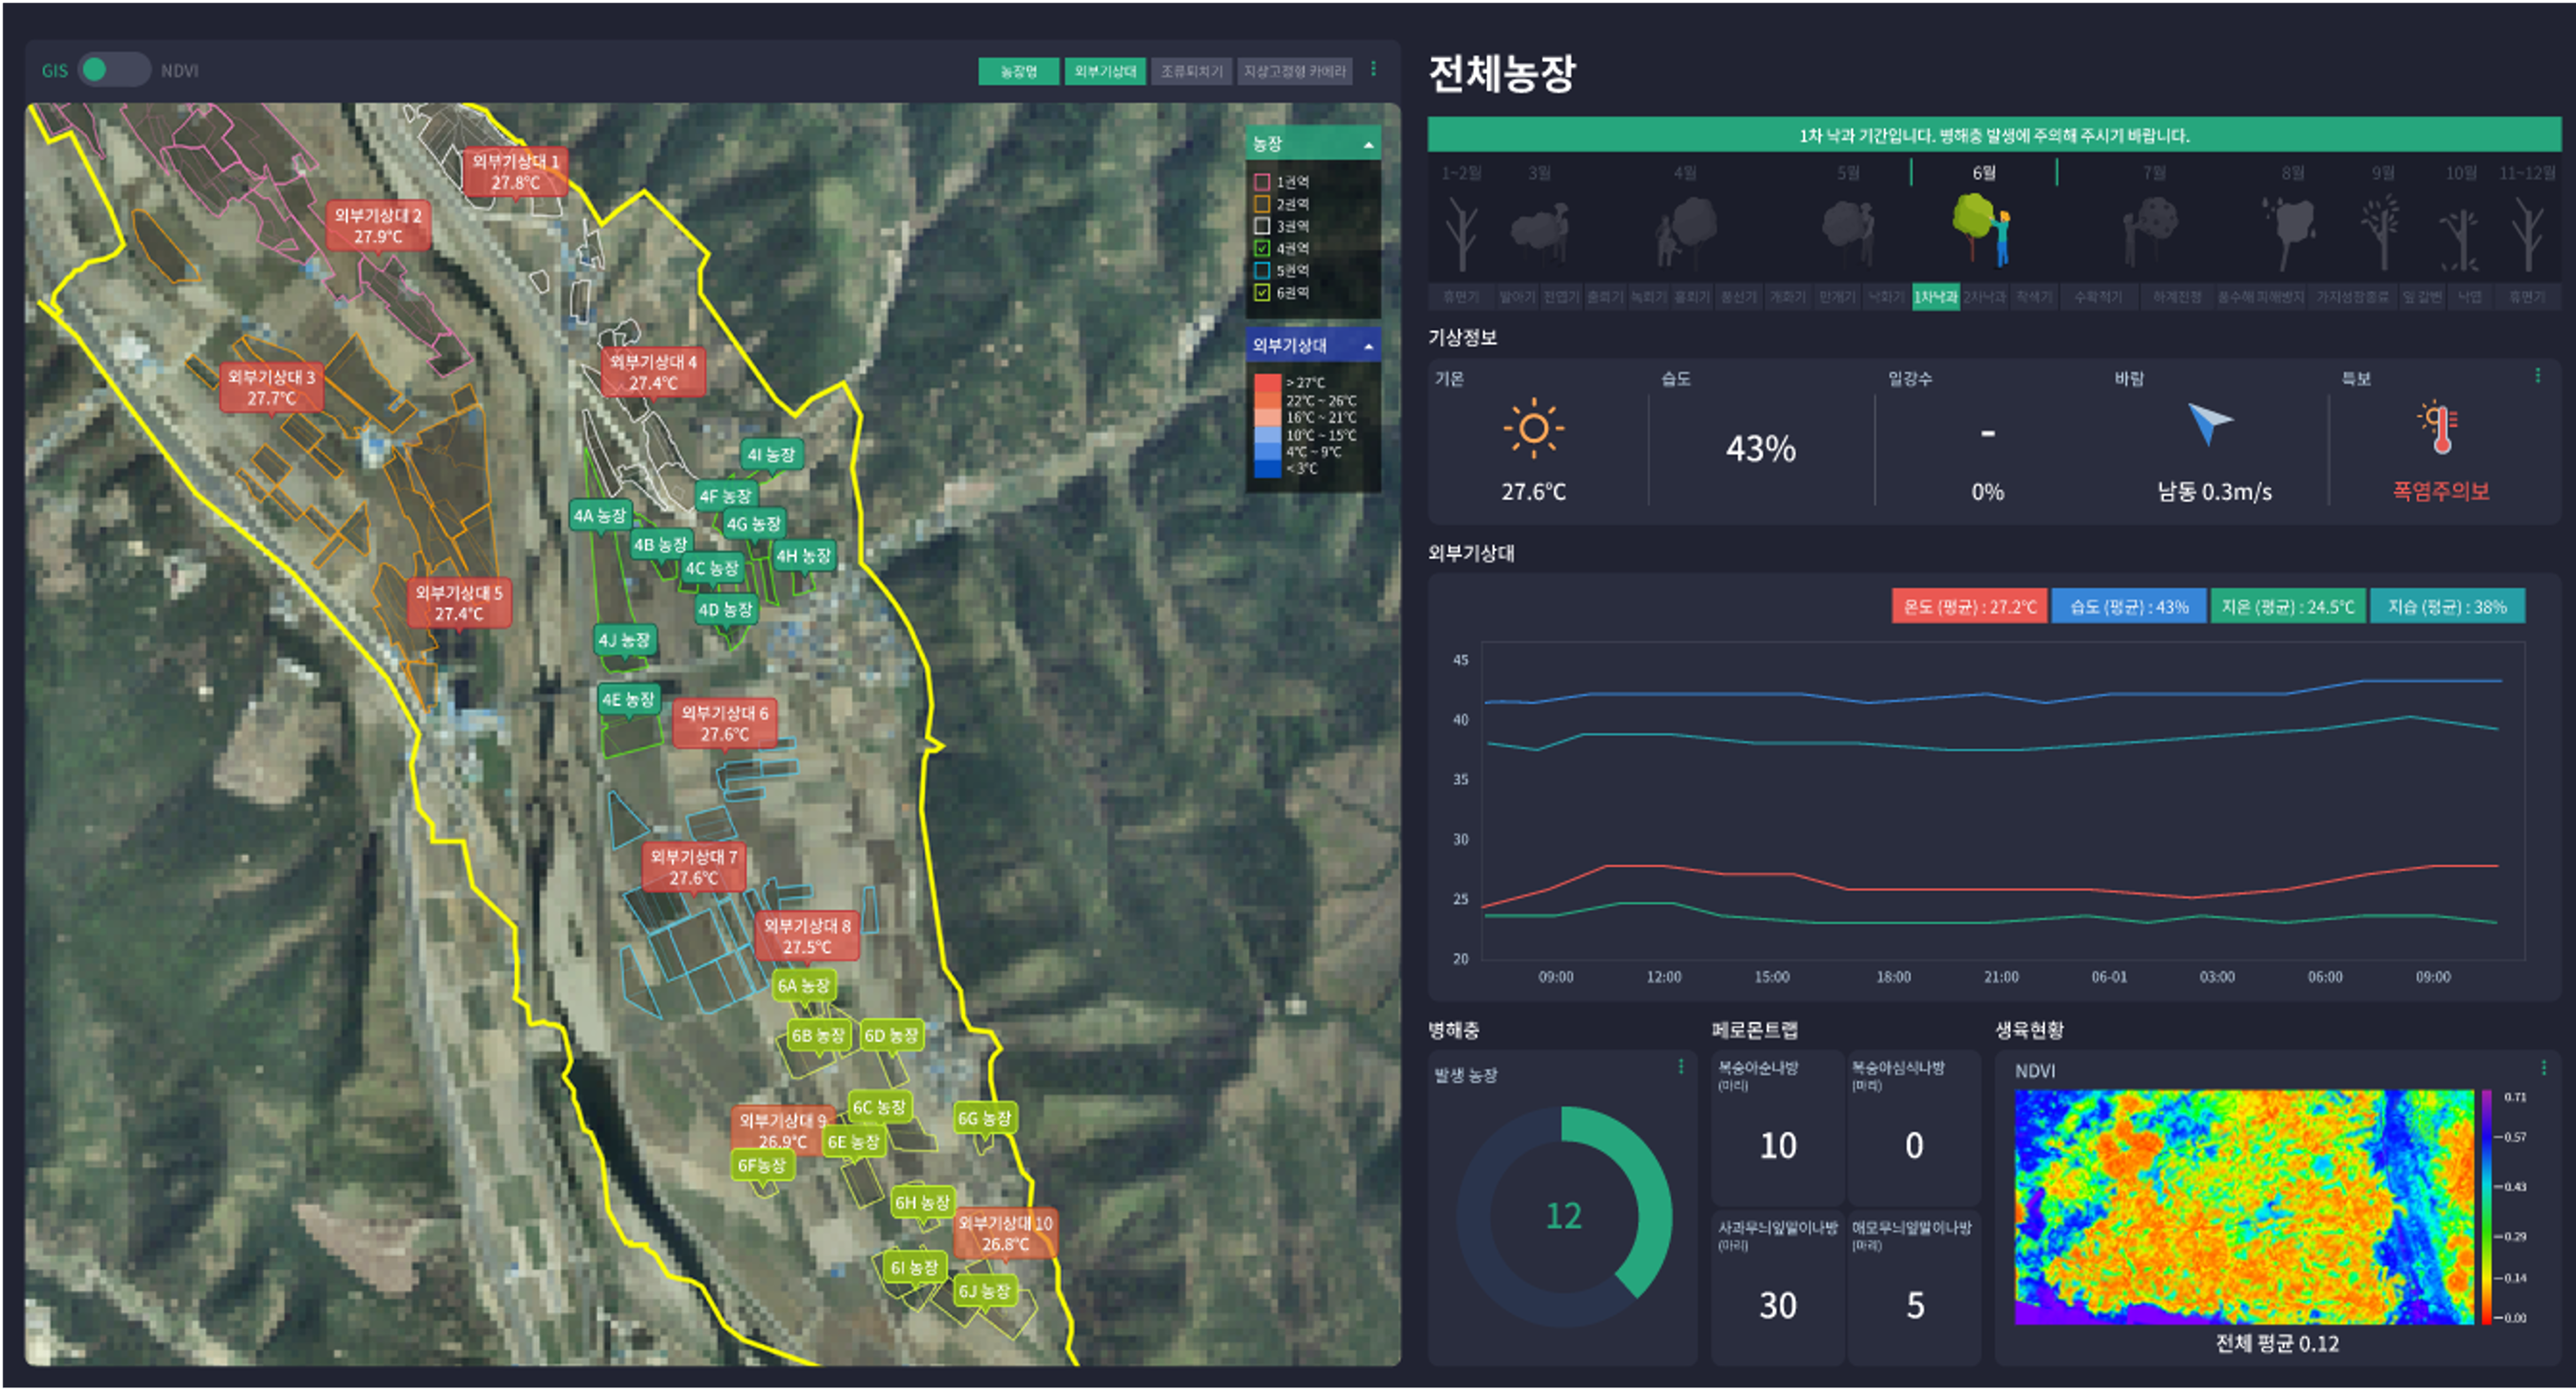Open the 기상정보 panel three-dot menu

[2537, 376]
